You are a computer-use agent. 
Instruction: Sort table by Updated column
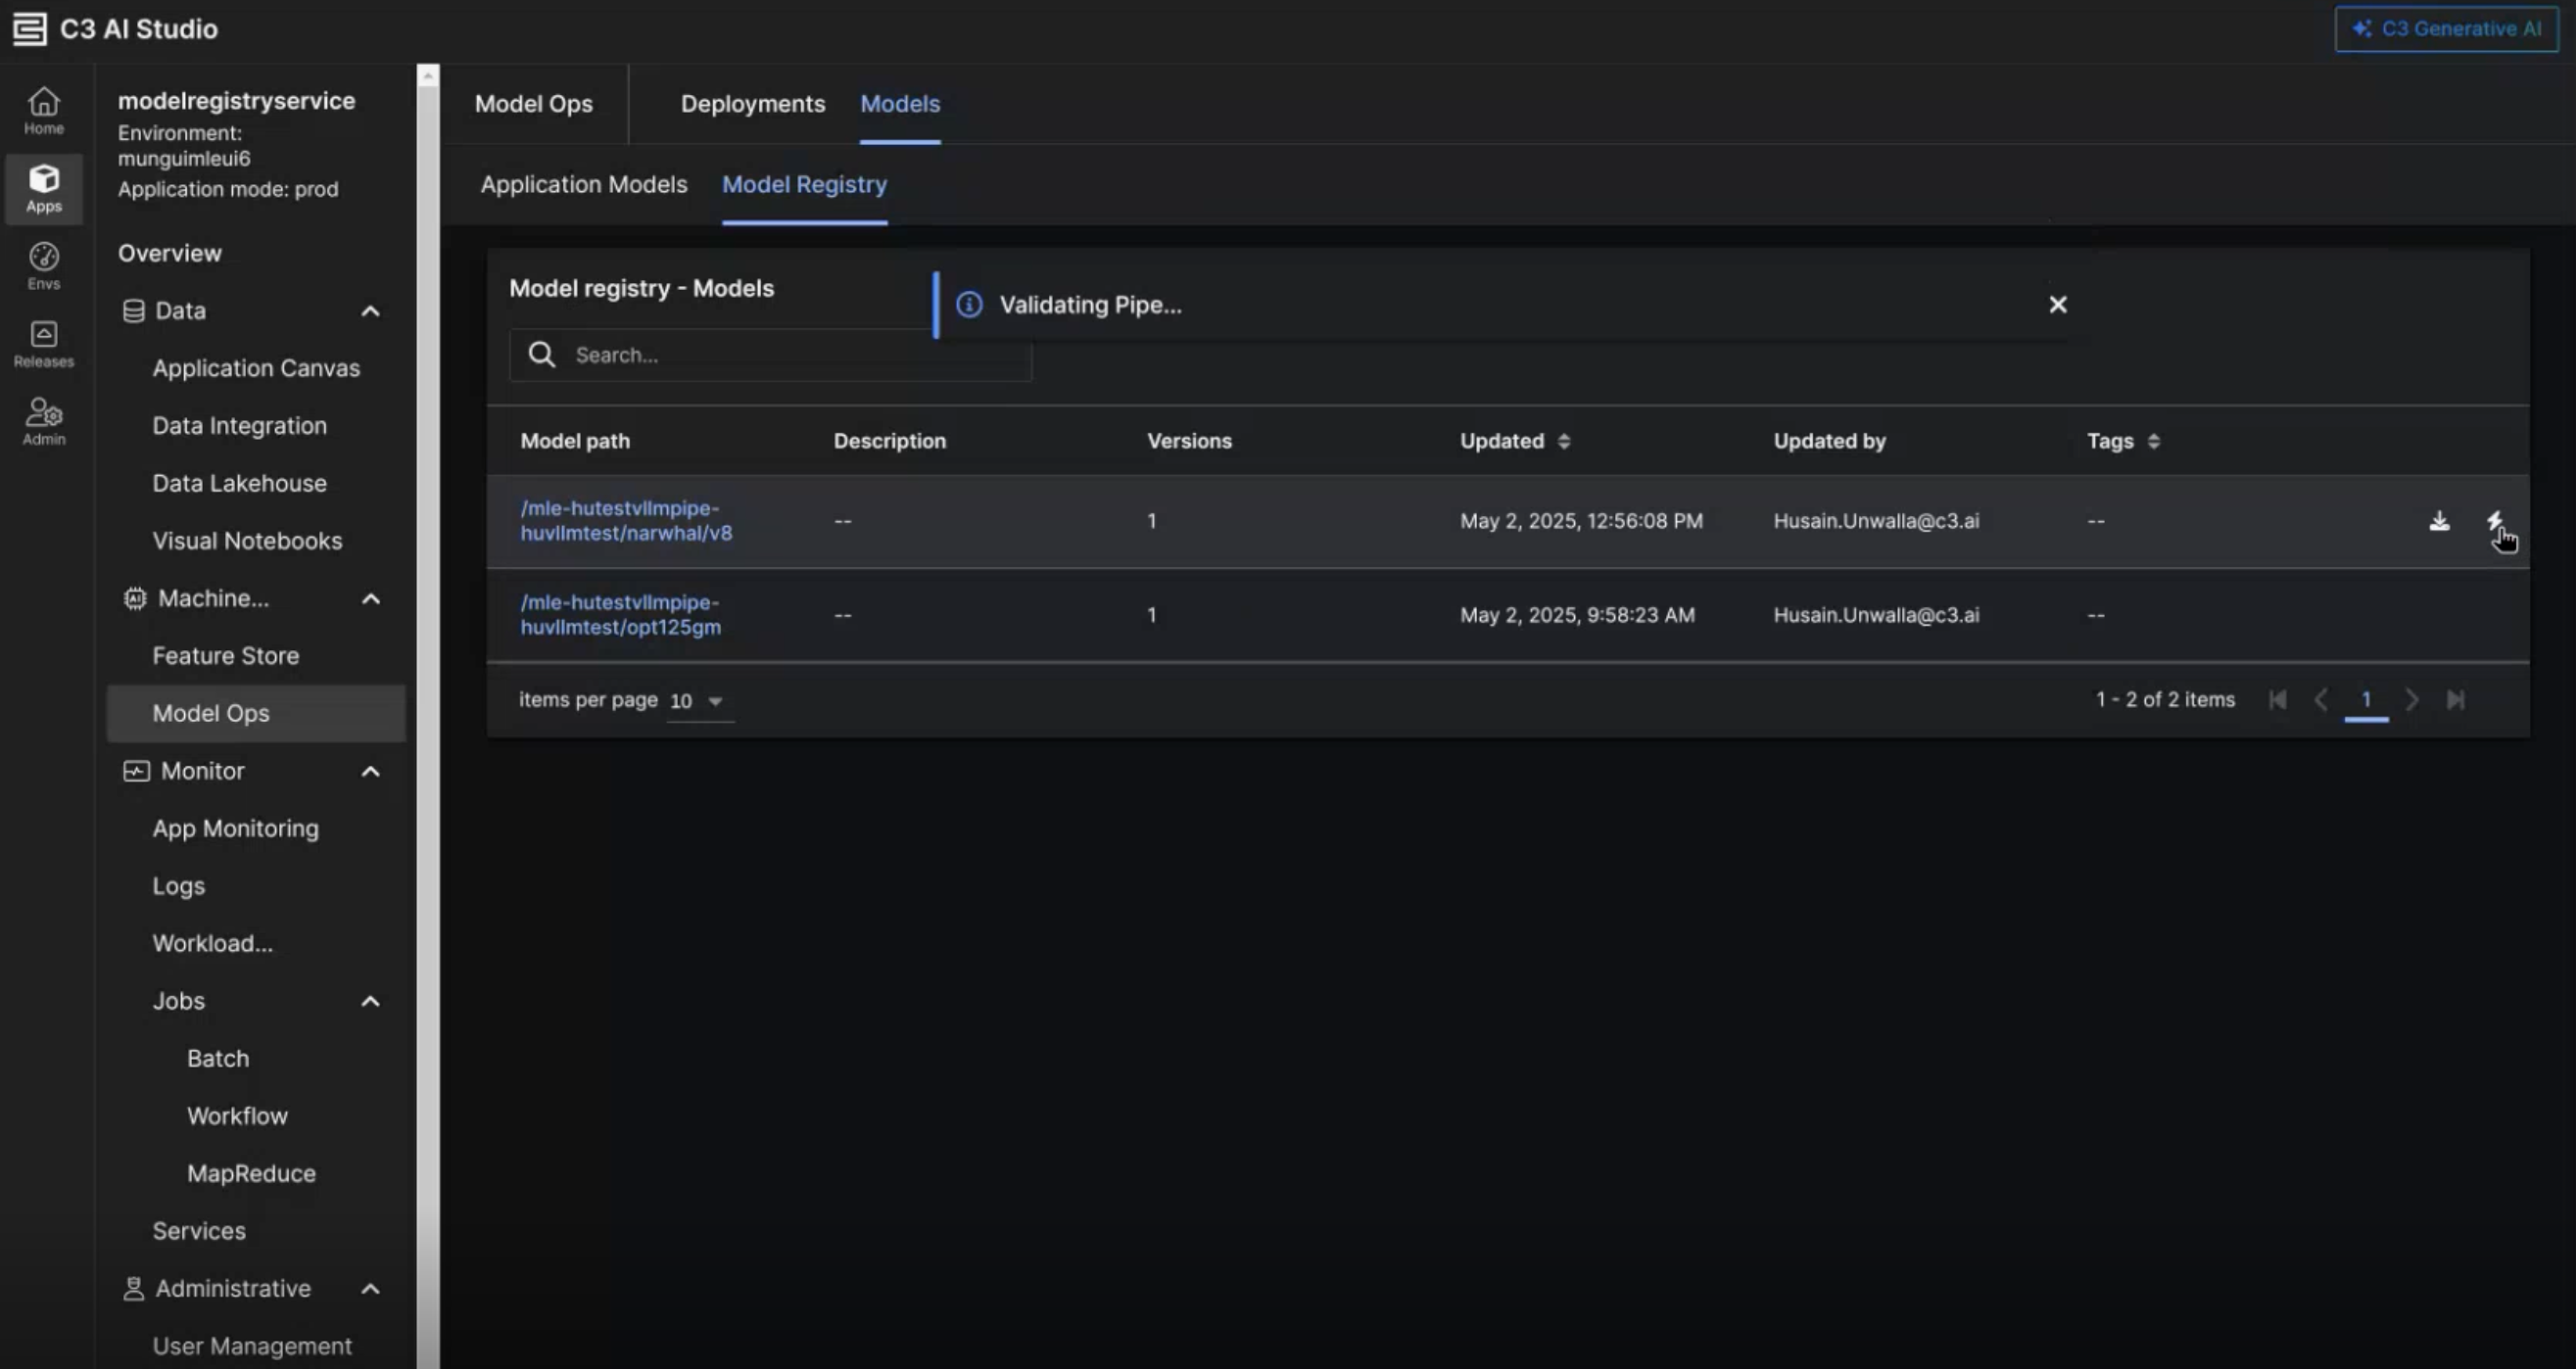(1564, 441)
